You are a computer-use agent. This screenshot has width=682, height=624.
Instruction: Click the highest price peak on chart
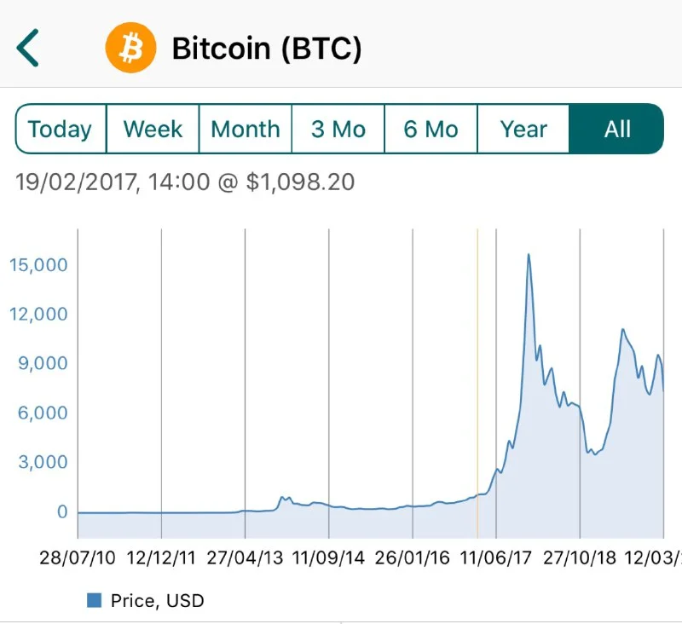tap(529, 254)
